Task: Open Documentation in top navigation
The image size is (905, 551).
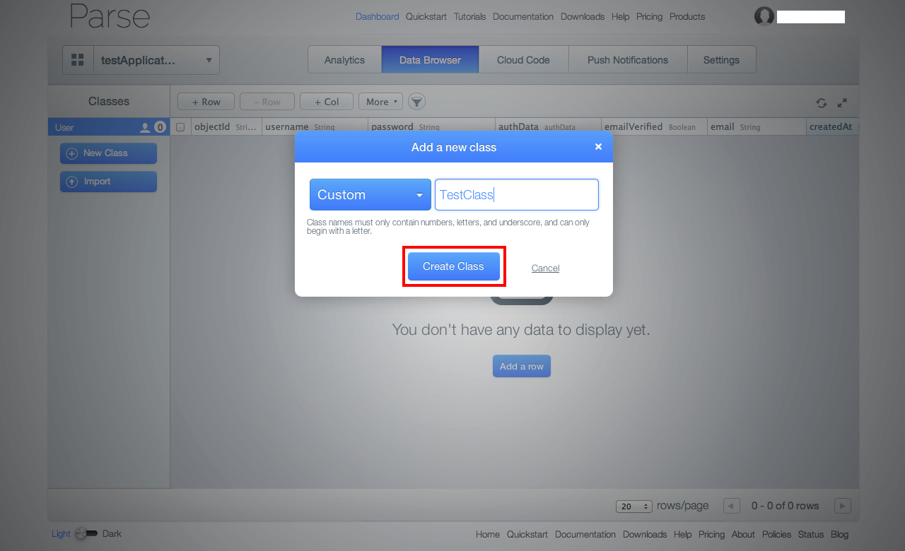Action: (523, 16)
